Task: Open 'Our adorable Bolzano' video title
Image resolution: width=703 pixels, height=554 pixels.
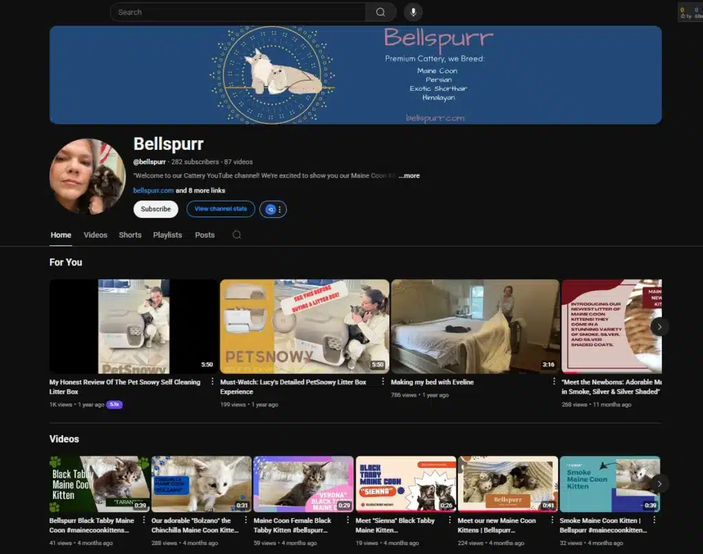Action: [195, 525]
